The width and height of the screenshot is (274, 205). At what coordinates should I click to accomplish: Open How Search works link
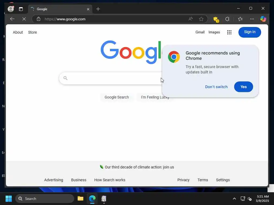pos(110,180)
